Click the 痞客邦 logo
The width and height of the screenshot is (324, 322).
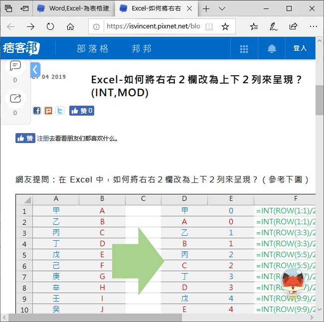[21, 48]
